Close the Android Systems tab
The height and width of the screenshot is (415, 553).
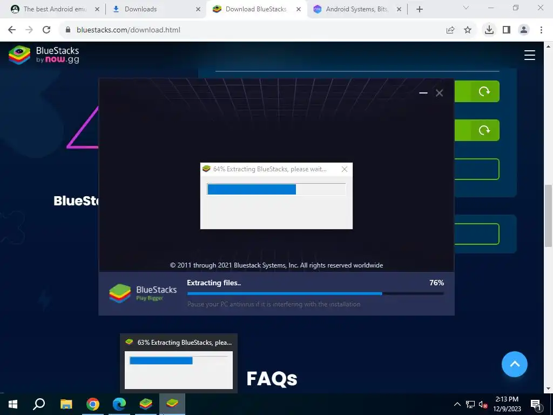(399, 9)
